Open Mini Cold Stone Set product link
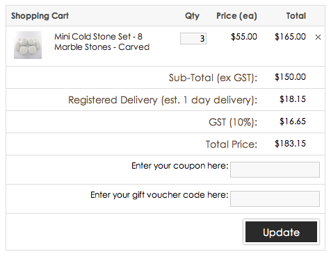The height and width of the screenshot is (254, 331). [102, 42]
